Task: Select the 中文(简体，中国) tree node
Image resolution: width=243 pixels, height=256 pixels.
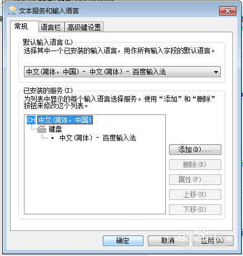Action: point(65,120)
